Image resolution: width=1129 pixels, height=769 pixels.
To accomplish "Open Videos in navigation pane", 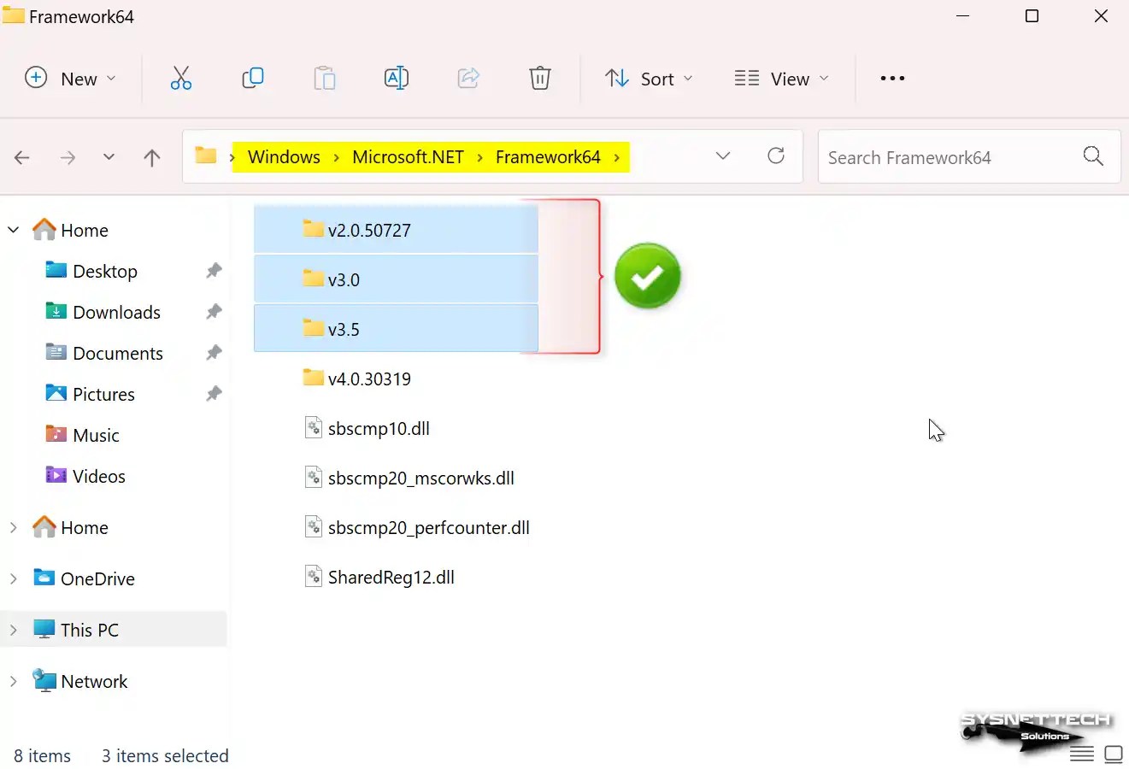I will coord(99,476).
